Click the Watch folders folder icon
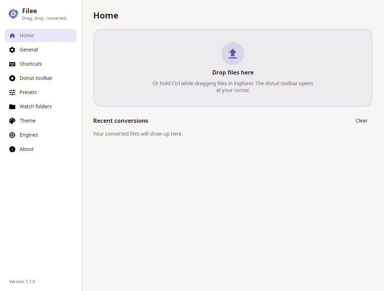 pos(12,106)
